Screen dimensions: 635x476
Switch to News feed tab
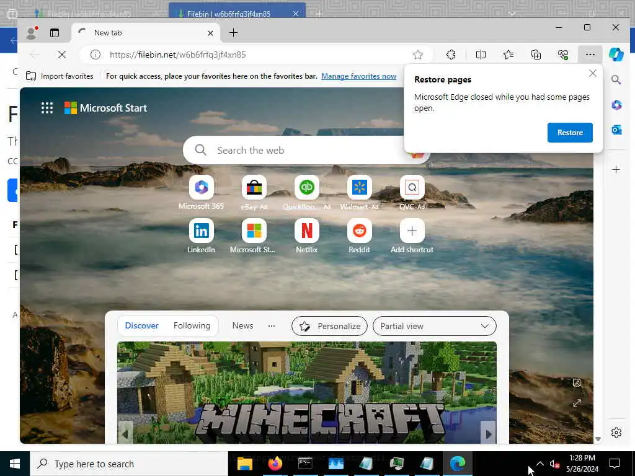coord(242,326)
